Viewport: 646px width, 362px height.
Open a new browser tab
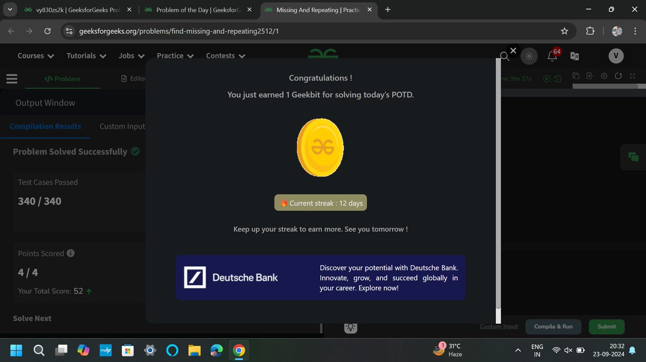pos(388,10)
